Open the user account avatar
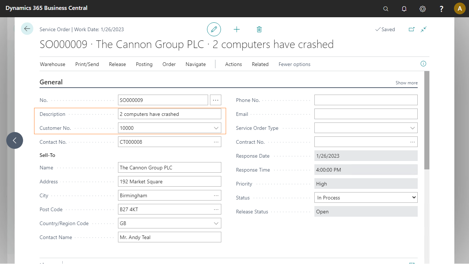The height and width of the screenshot is (264, 469). click(x=459, y=8)
